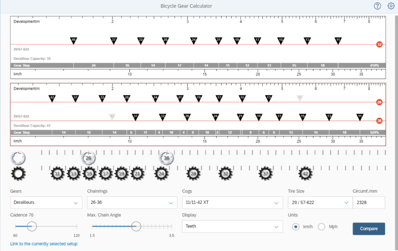Select the 24-tooth cog sprocket icon
398x251 pixels.
point(161,174)
